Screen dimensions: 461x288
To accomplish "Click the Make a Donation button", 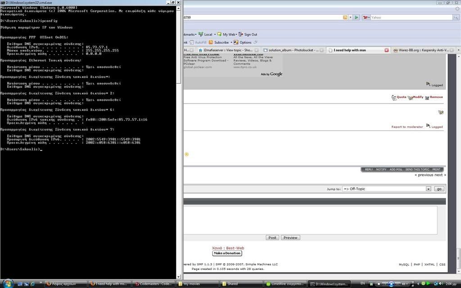I will pyautogui.click(x=227, y=253).
